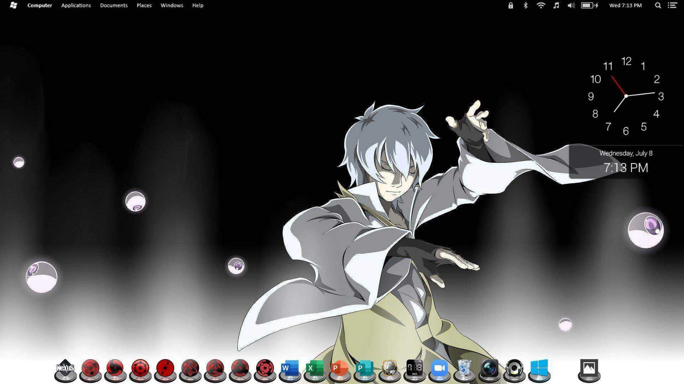Screen dimensions: 684x384
Task: Click the analog clock widget face
Action: [x=626, y=96]
